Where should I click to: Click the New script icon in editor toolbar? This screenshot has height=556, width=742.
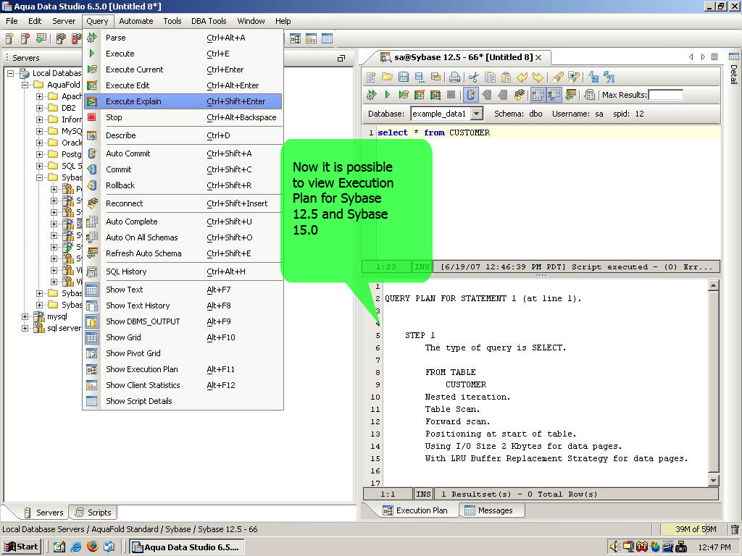(x=371, y=77)
